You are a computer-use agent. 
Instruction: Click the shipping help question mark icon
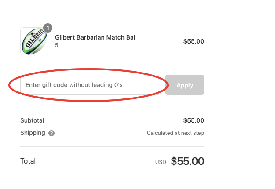pos(51,133)
